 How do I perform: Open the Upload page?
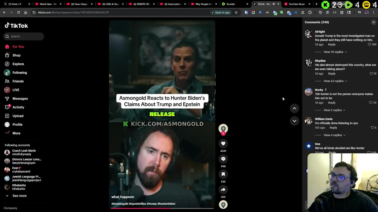(18, 116)
